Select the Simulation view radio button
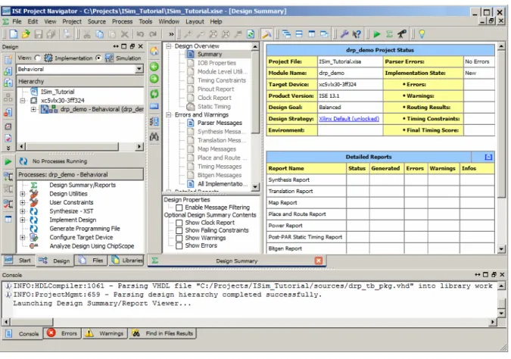This screenshot has height=359, width=511. [98, 58]
